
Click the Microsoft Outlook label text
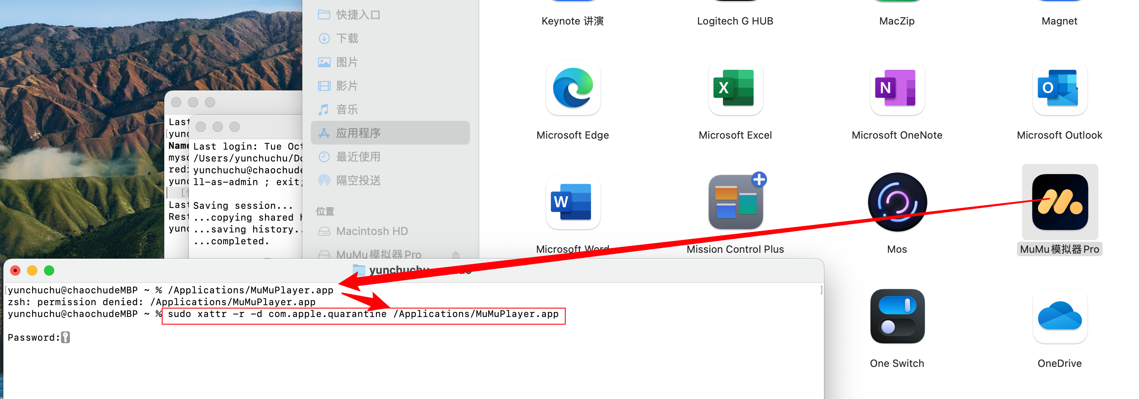click(1059, 135)
